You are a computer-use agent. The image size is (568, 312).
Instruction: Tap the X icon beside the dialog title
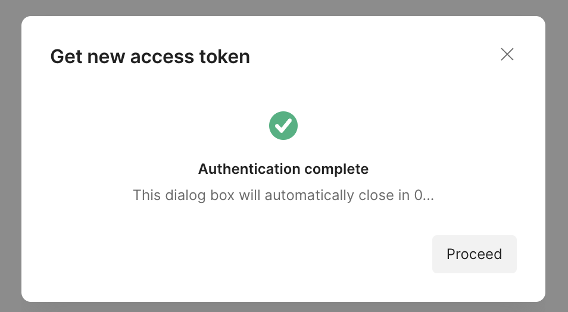pyautogui.click(x=507, y=55)
